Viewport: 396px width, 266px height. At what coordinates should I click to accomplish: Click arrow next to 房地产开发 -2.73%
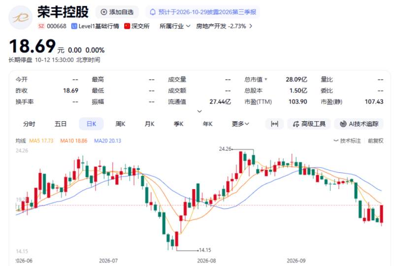click(x=251, y=26)
